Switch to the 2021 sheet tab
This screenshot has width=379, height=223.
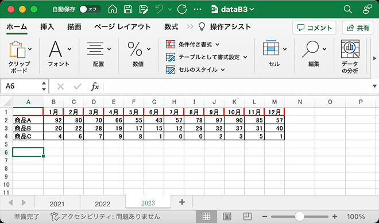click(57, 204)
